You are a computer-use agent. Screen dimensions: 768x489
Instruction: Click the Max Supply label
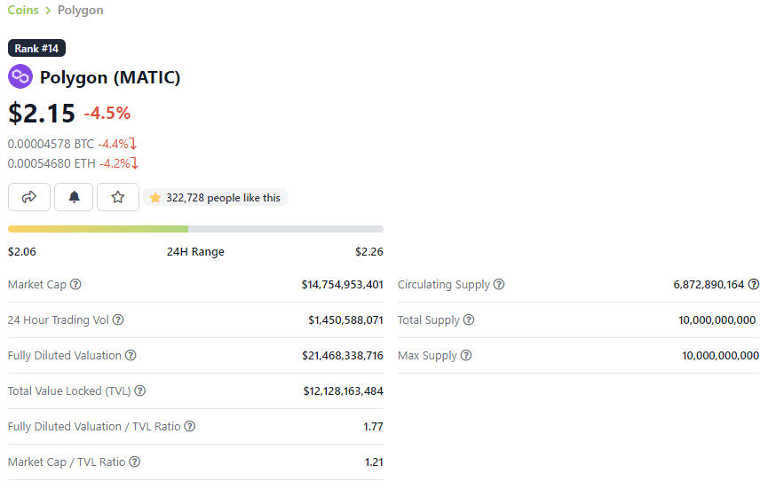pos(427,355)
